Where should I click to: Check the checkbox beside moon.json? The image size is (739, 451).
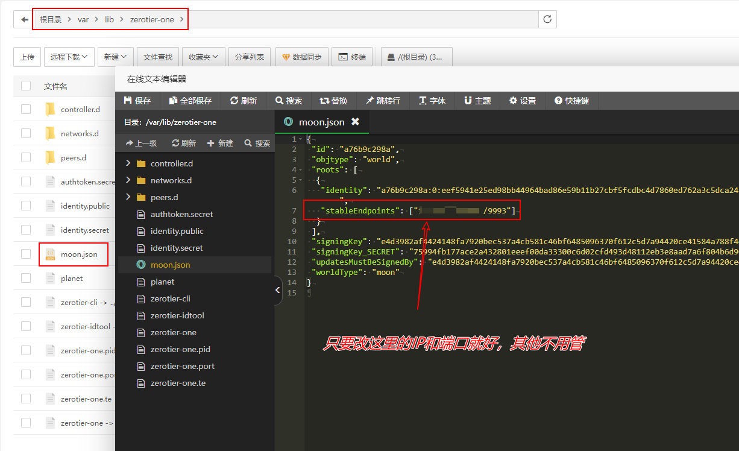pos(25,254)
